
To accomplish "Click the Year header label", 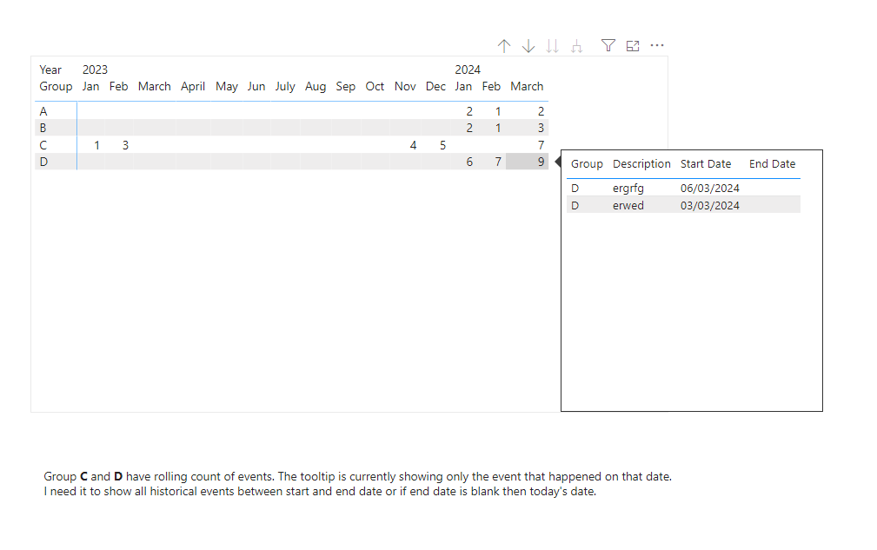I will (x=50, y=70).
